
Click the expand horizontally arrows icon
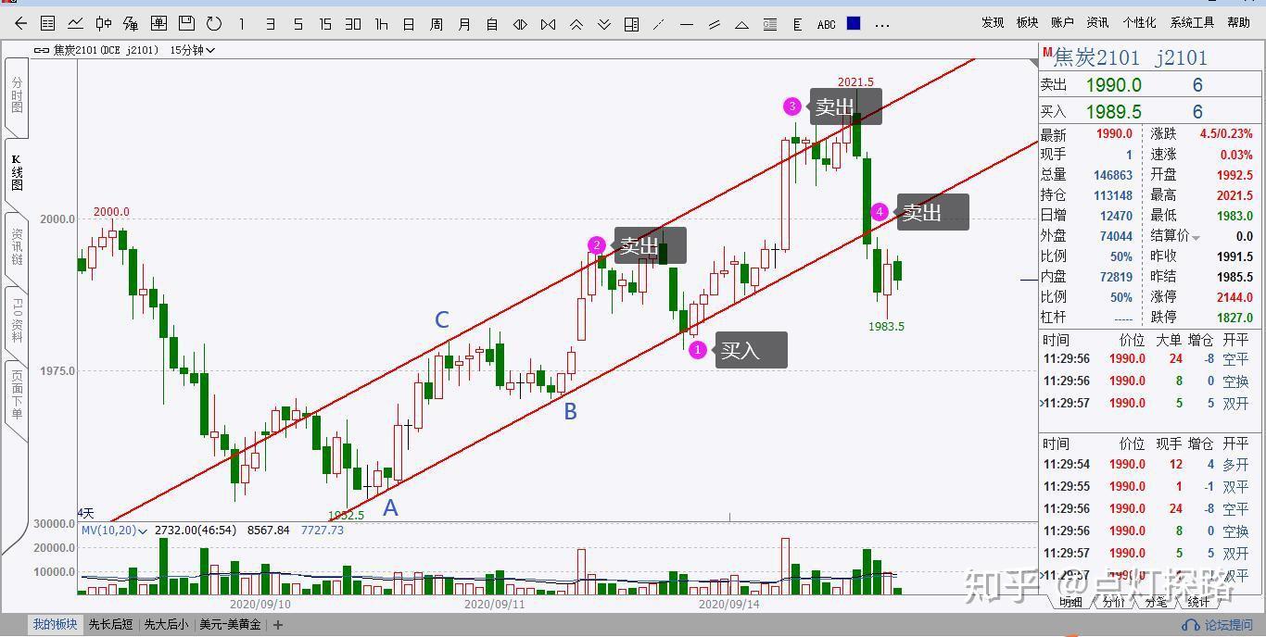tap(520, 24)
